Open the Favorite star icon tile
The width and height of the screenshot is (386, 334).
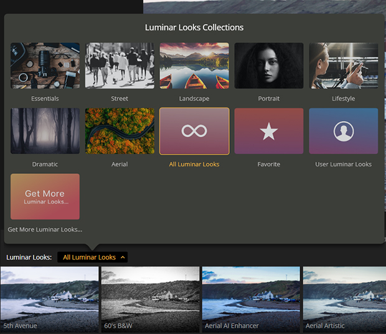(269, 131)
